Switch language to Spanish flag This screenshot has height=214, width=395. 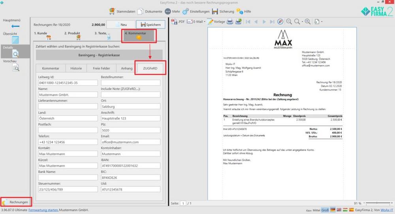tap(351, 210)
